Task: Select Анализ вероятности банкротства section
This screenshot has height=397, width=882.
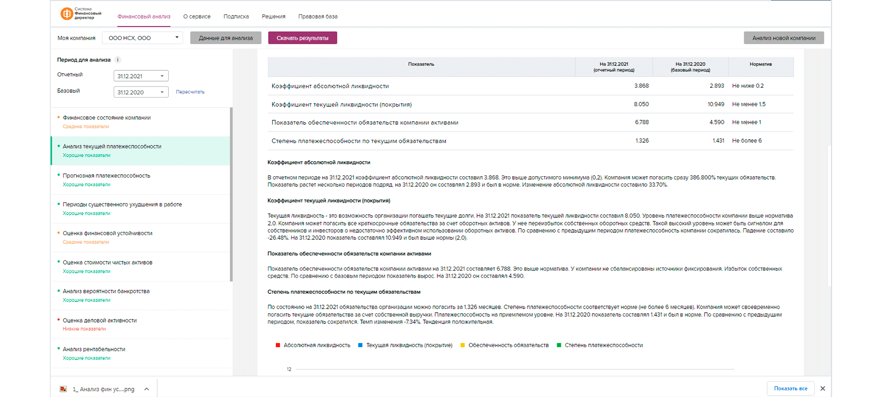Action: pos(106,291)
